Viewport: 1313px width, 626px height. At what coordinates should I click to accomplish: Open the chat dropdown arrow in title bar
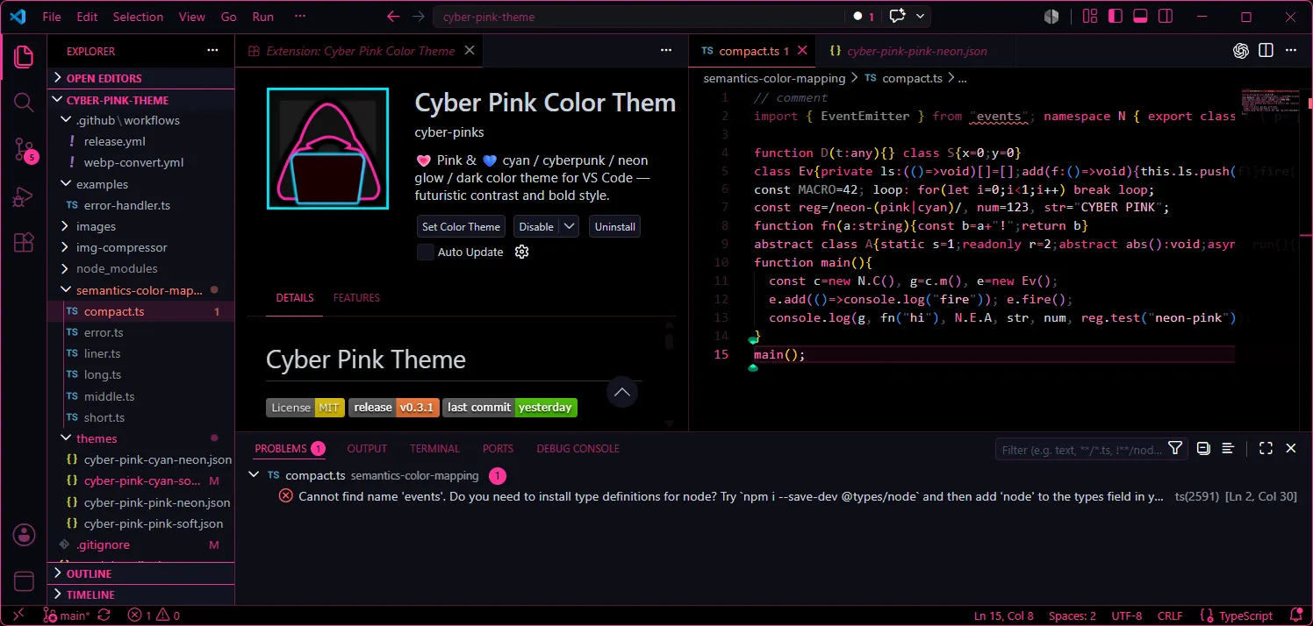pos(921,17)
